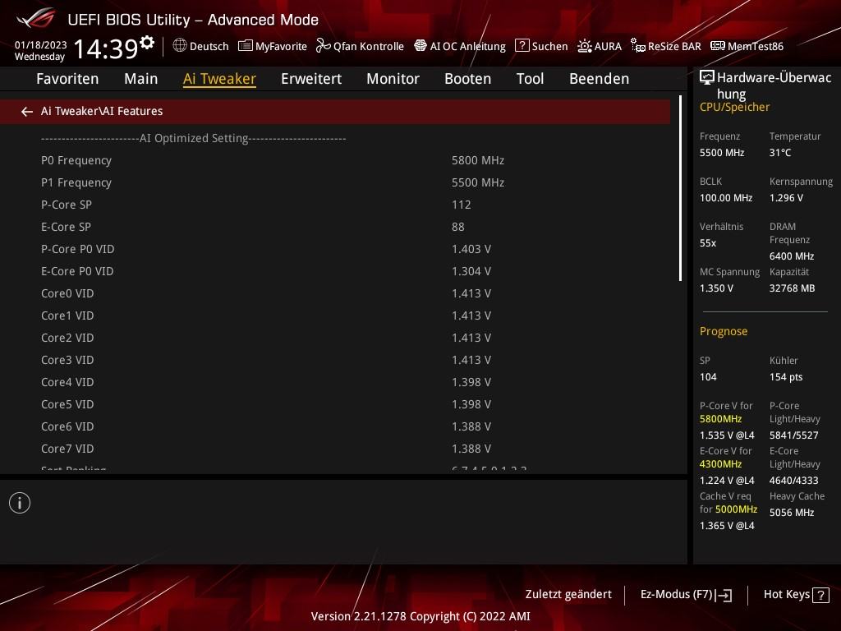This screenshot has height=631, width=841.
Task: Select the Core2 VID row
Action: (x=335, y=338)
